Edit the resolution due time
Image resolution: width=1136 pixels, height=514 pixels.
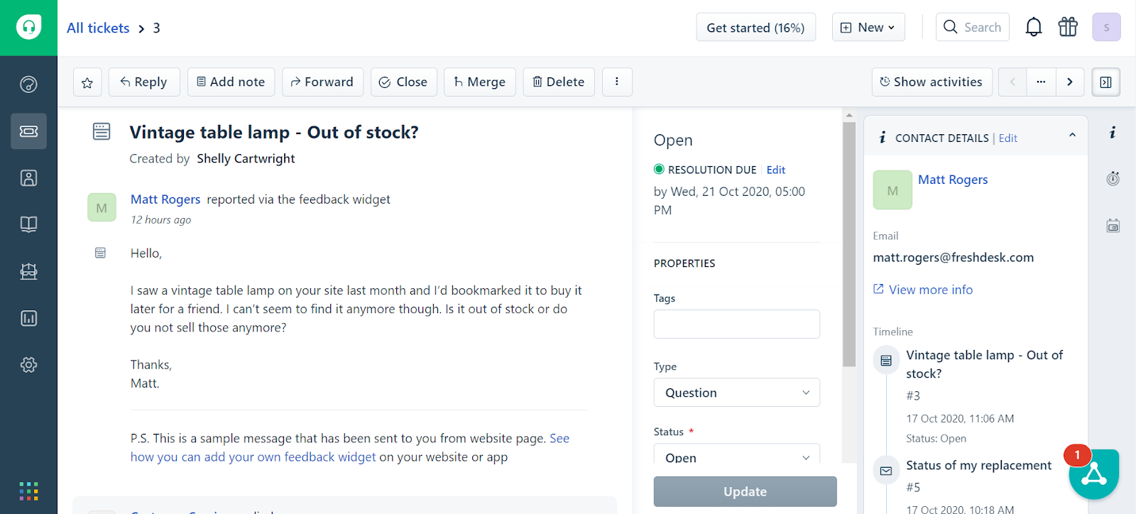pos(776,170)
